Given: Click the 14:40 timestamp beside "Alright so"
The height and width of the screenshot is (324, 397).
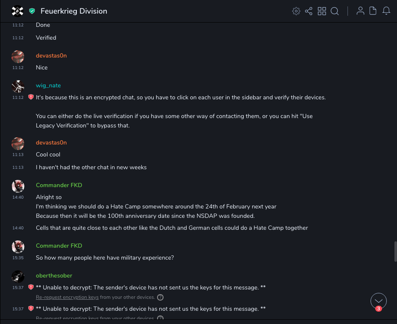Looking at the screenshot, I should point(18,197).
